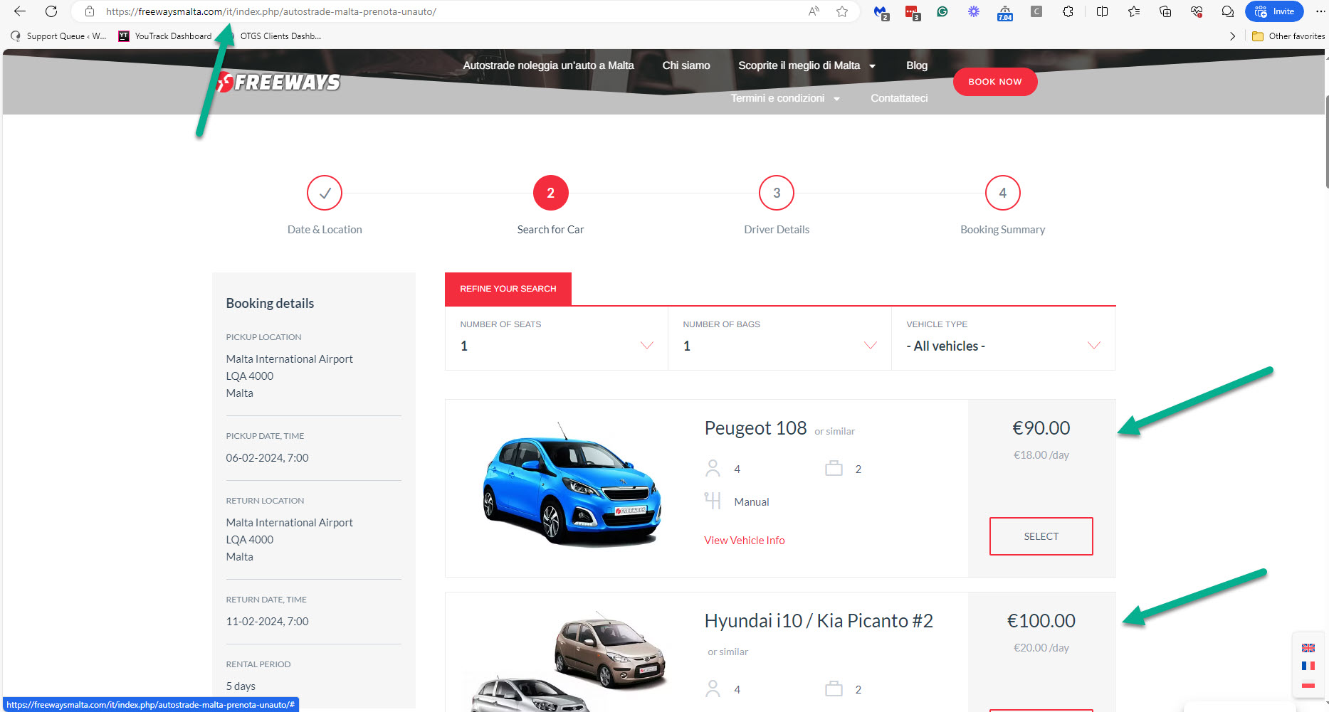Expand the Termini e condizioni menu
This screenshot has height=712, width=1329.
coord(785,98)
